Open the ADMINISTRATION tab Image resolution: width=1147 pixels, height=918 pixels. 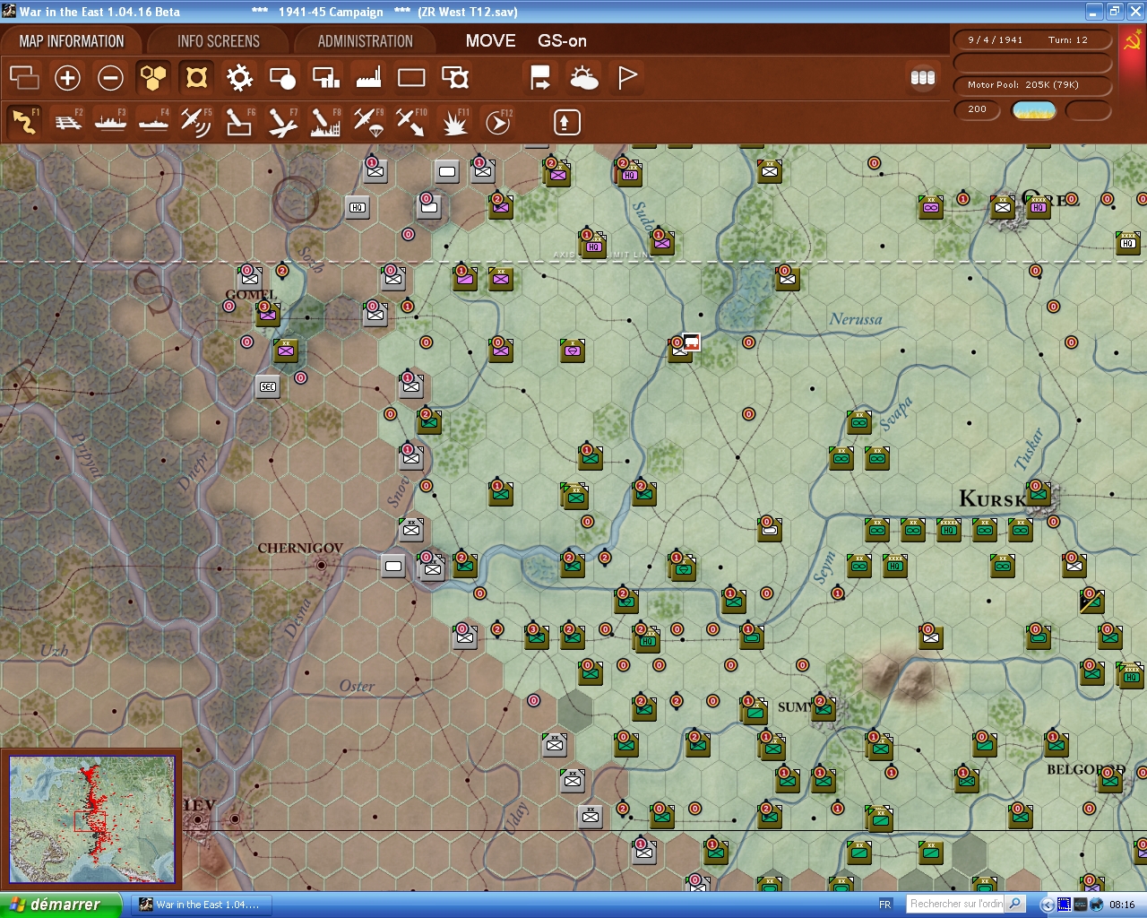365,41
